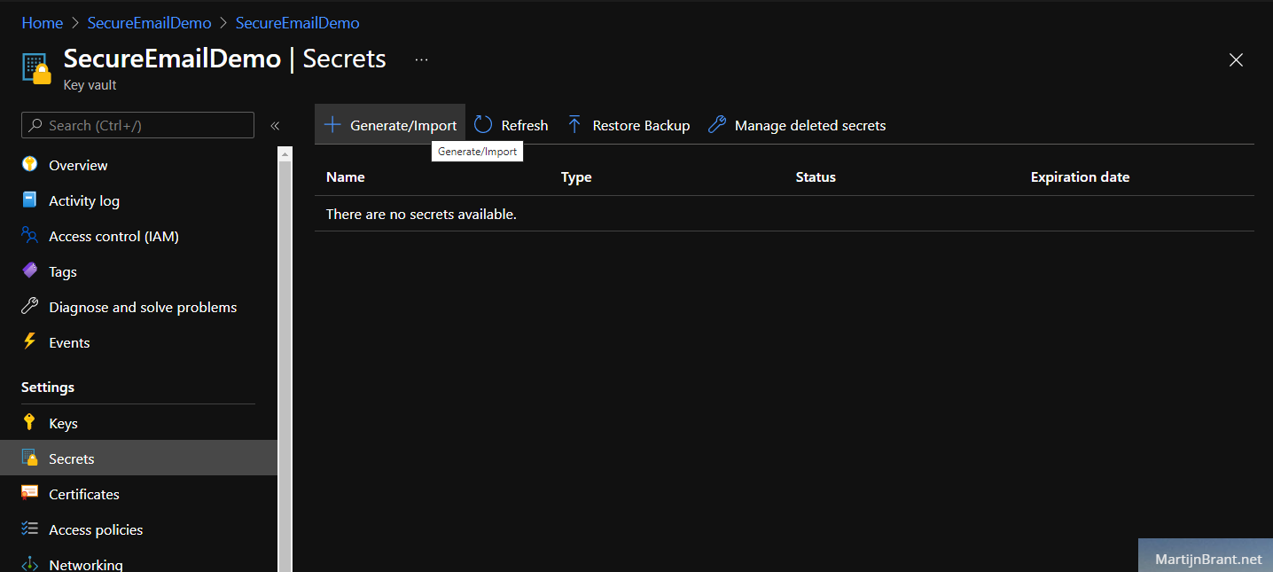Sort by Type column header

pos(576,176)
